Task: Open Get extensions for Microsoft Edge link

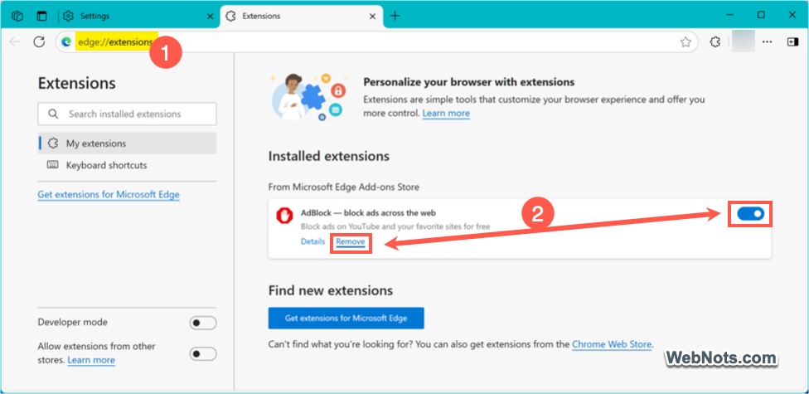Action: click(x=109, y=195)
